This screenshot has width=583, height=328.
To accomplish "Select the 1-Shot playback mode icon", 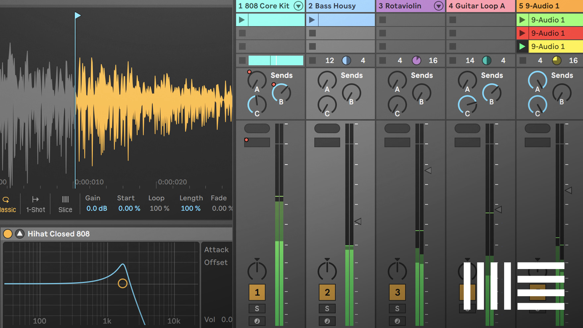I will pos(35,199).
